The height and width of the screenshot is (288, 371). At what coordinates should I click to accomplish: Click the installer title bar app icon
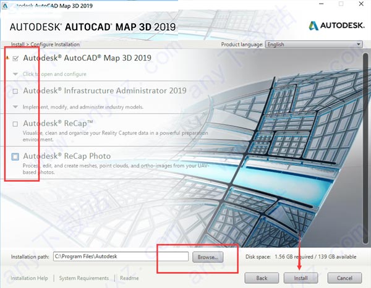tap(5, 6)
